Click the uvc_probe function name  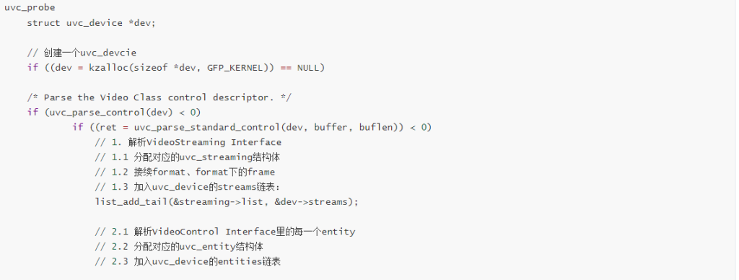coord(30,8)
